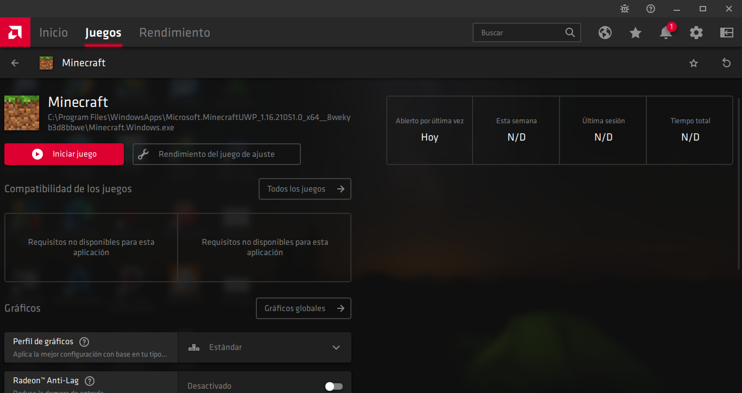
Task: Open Rendimiento del juego de ajuste
Action: pyautogui.click(x=217, y=154)
